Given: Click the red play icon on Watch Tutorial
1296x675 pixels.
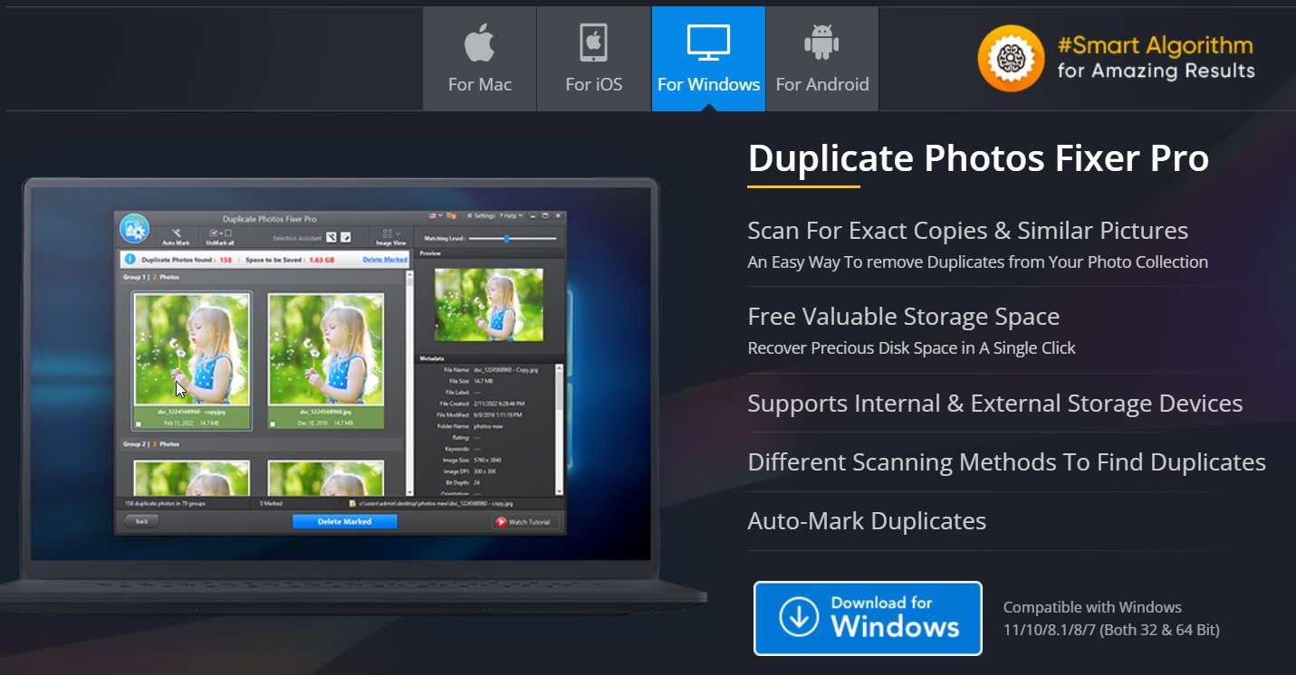Looking at the screenshot, I should coord(501,522).
